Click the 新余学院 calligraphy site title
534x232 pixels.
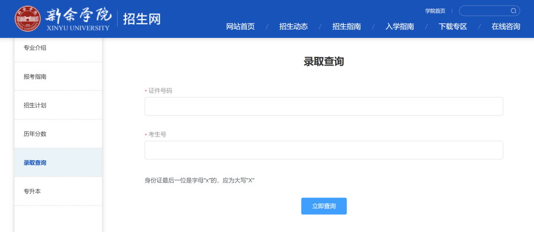pos(78,15)
